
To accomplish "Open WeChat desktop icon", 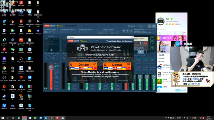I will point(13,50).
